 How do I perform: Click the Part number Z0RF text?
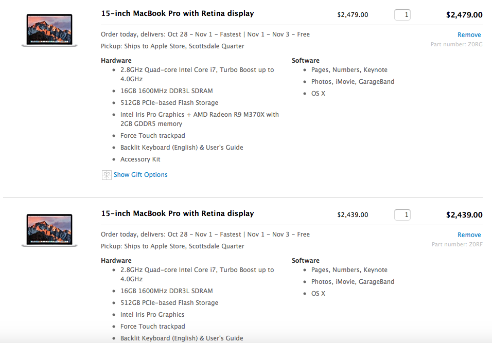click(x=456, y=245)
